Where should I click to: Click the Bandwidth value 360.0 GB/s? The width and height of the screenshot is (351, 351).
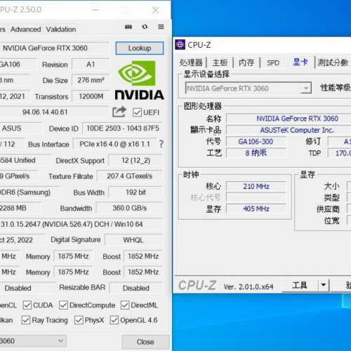[x=130, y=208]
